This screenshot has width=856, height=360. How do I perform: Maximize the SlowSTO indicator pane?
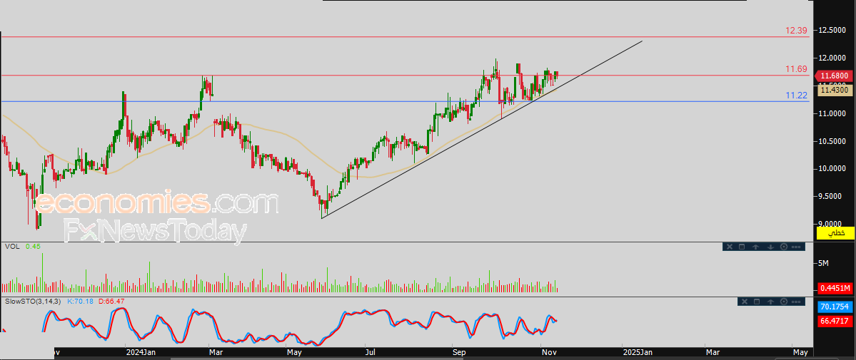click(x=757, y=302)
